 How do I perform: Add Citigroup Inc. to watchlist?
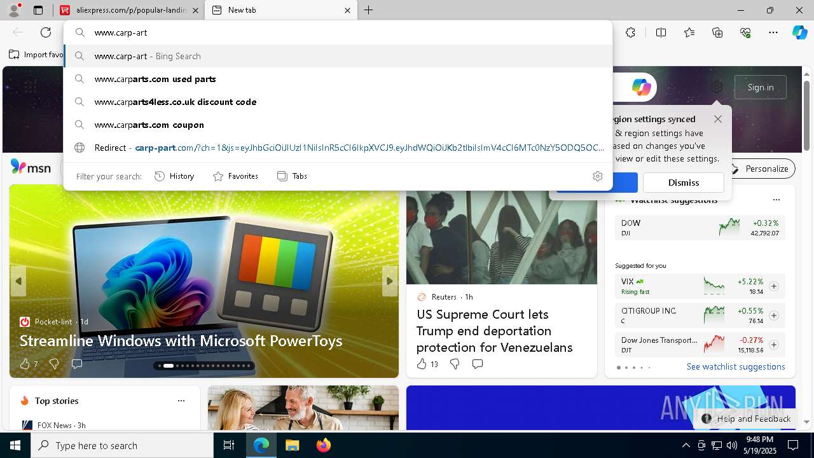[774, 316]
